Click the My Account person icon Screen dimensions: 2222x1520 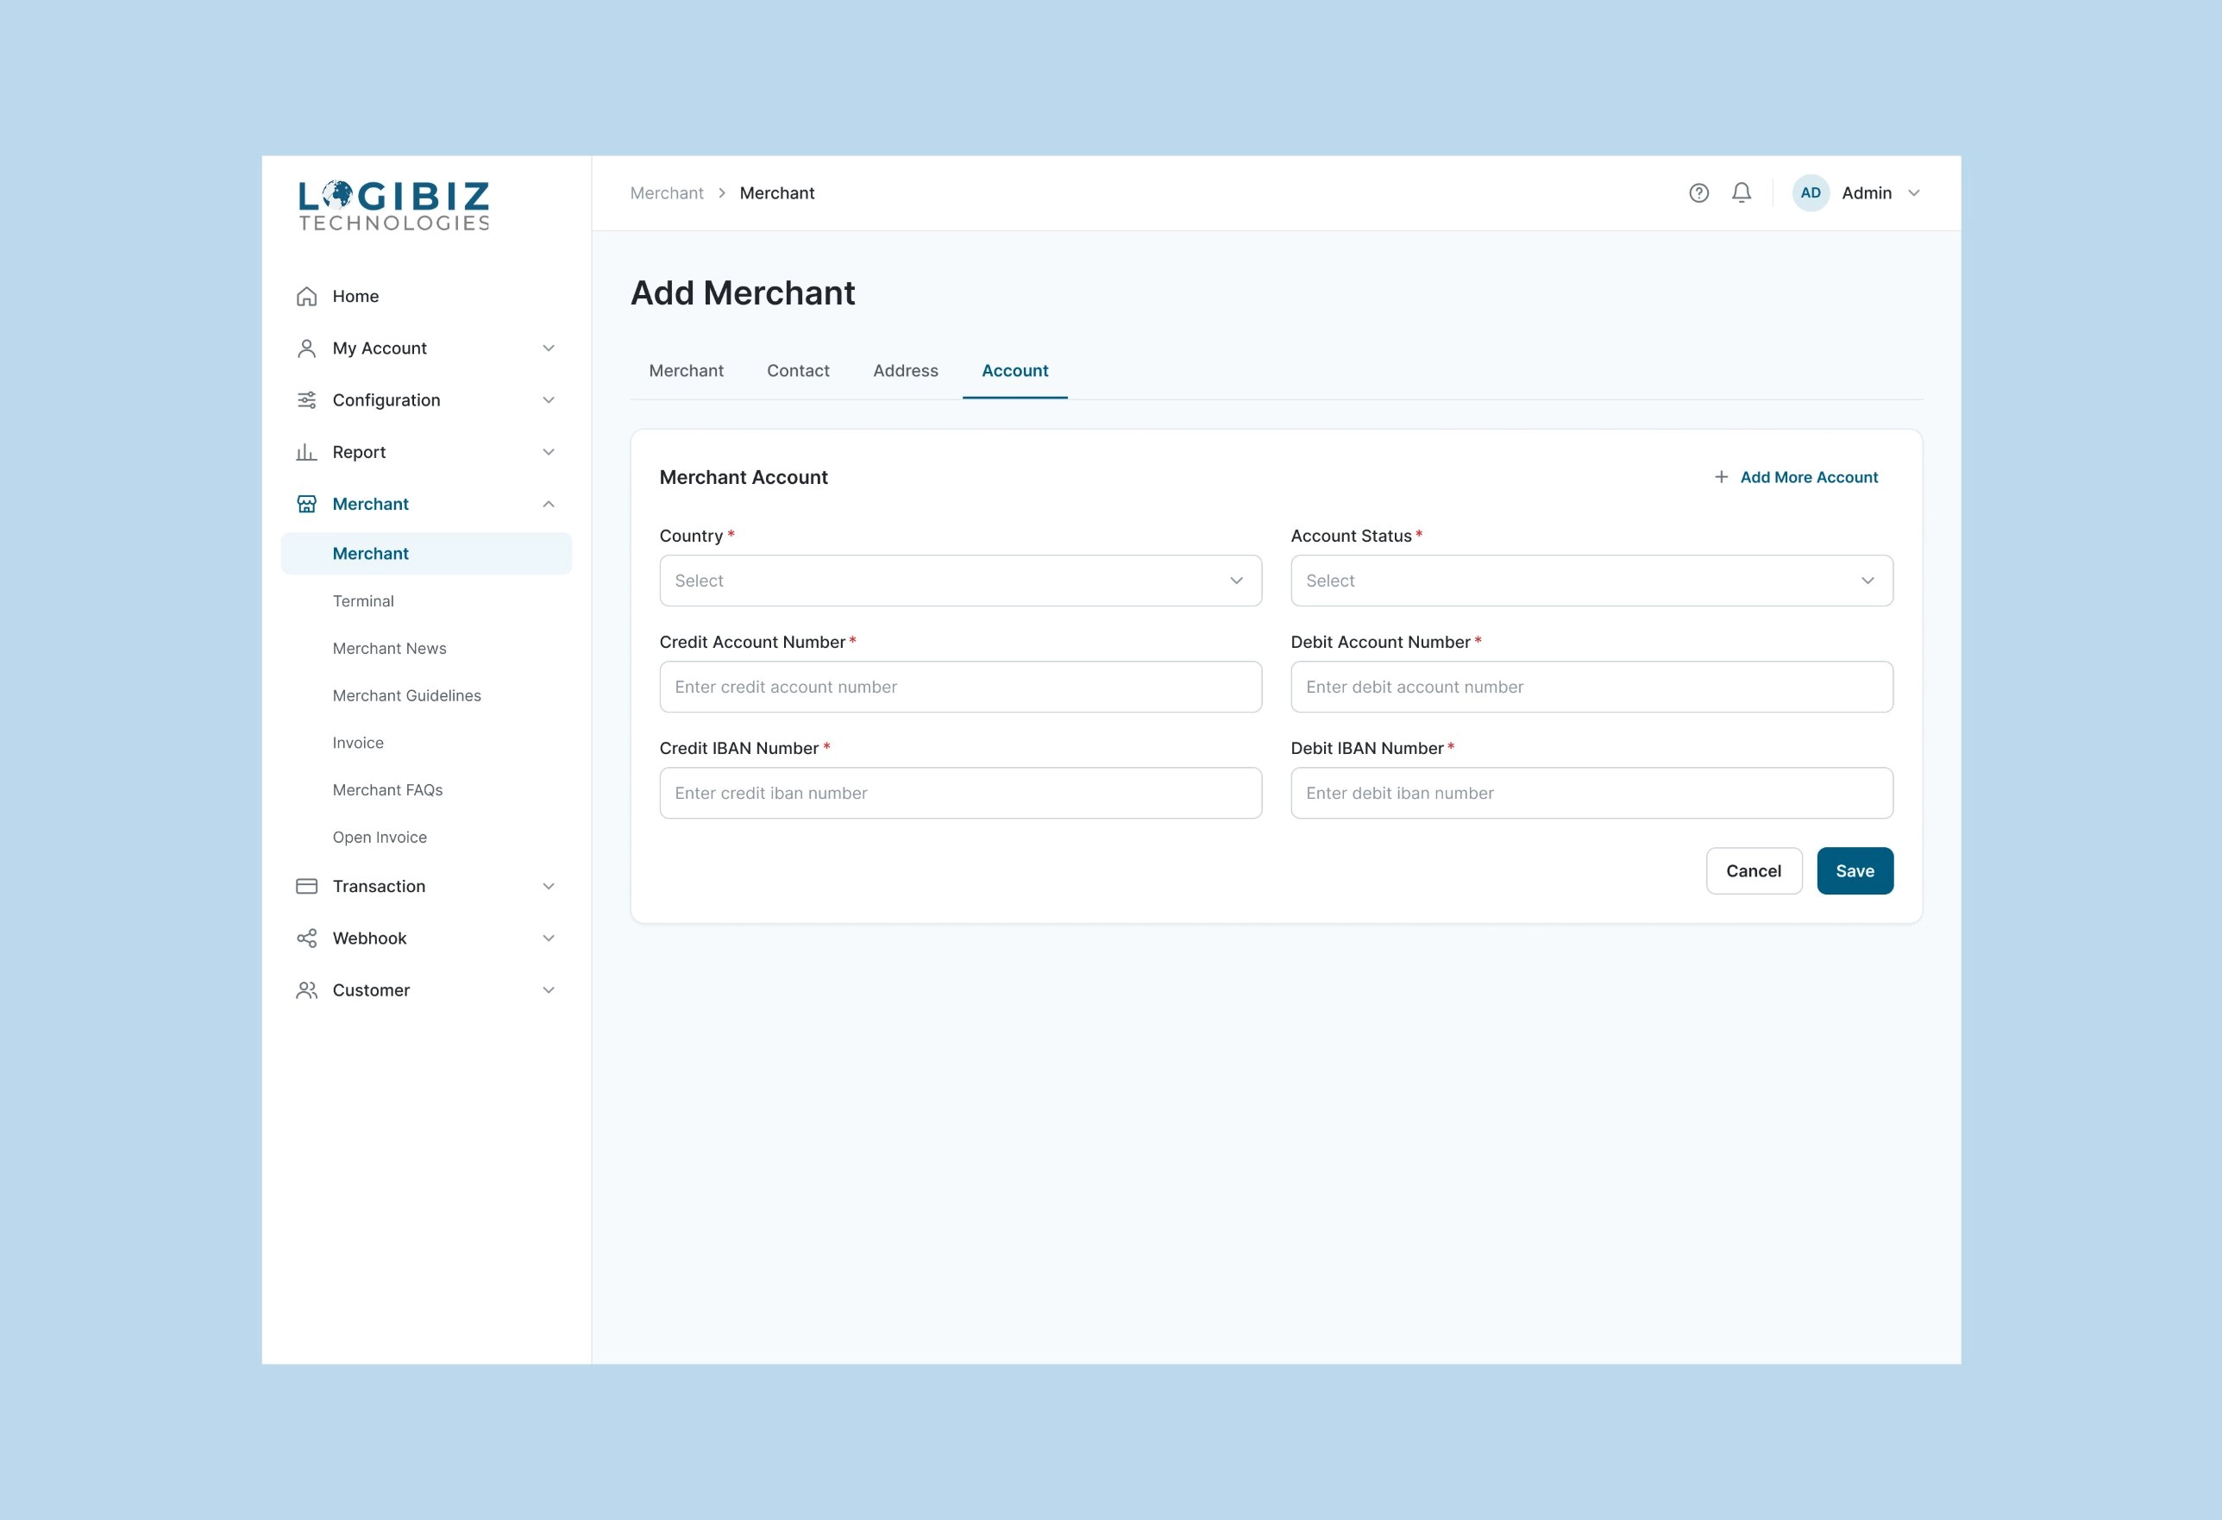click(306, 348)
